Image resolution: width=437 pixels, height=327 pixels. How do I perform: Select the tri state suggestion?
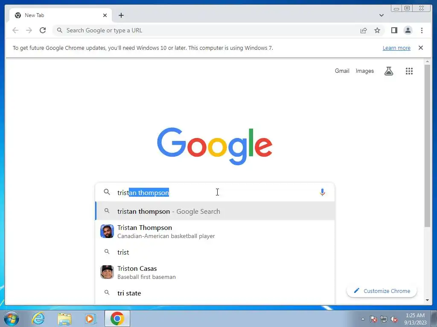point(215,293)
